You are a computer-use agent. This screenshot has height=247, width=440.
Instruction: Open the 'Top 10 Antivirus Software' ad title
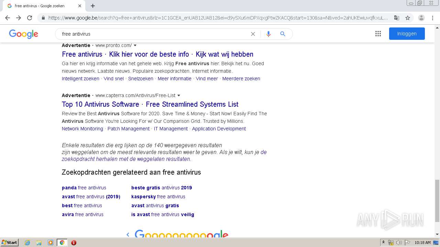tap(150, 104)
